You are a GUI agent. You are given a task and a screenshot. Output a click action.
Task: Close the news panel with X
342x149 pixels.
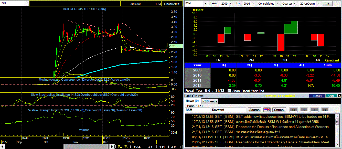[339, 96]
